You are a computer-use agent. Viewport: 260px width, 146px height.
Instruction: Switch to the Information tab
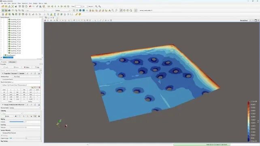12,62
